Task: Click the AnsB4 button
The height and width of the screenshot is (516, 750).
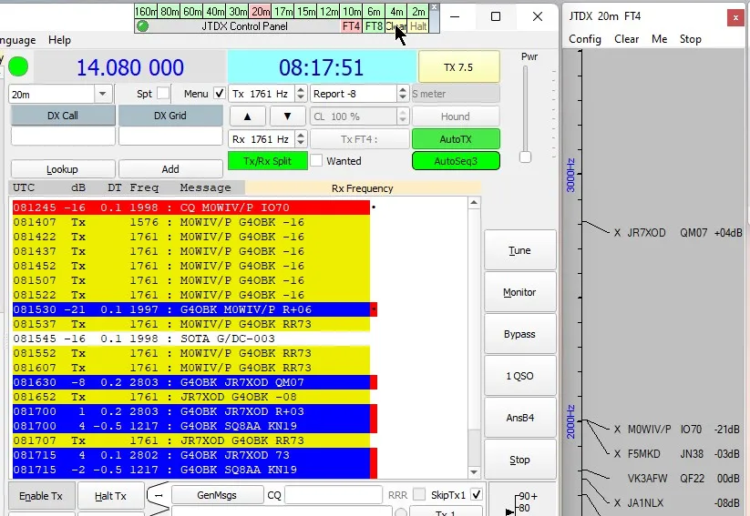Action: point(520,418)
